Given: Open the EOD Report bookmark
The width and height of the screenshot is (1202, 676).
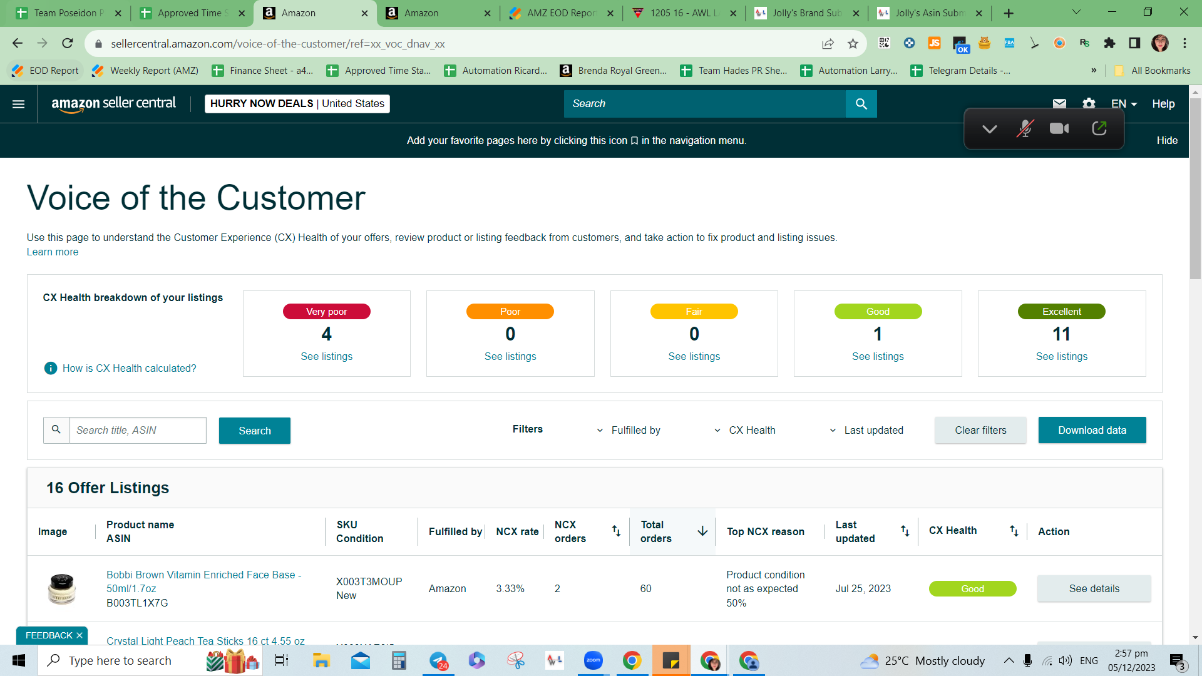Looking at the screenshot, I should [x=46, y=70].
